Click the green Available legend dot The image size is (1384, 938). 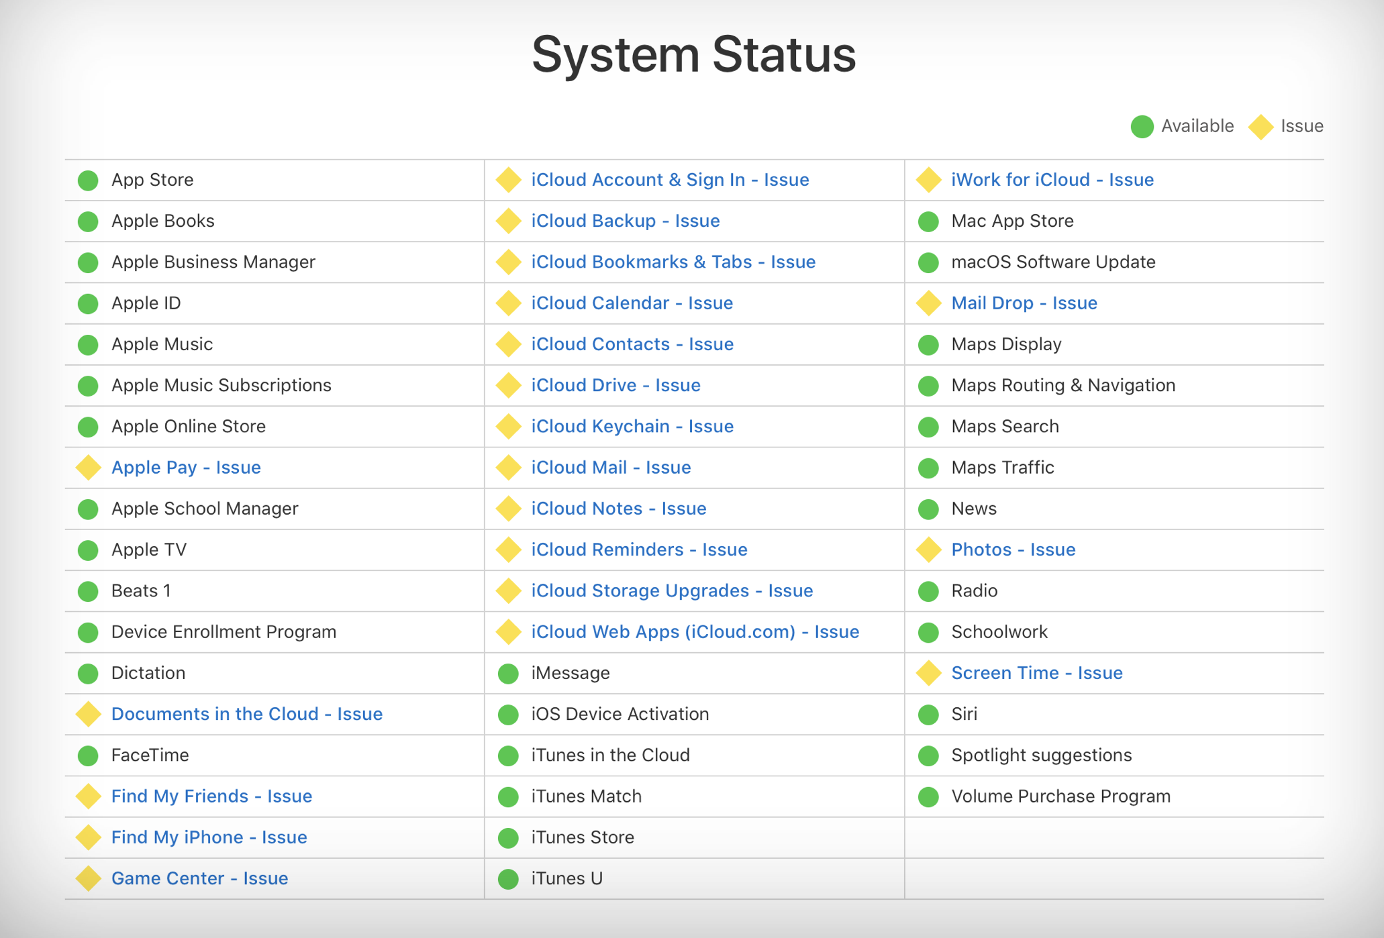pos(1142,126)
